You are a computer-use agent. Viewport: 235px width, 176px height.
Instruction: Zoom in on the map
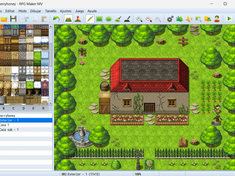coord(138,19)
